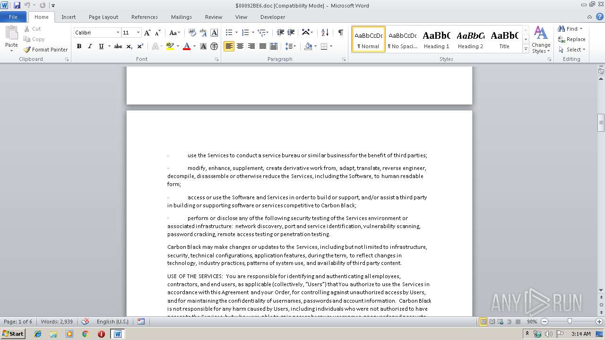The width and height of the screenshot is (605, 340).
Task: Click the zoom slider handle
Action: pos(570,322)
